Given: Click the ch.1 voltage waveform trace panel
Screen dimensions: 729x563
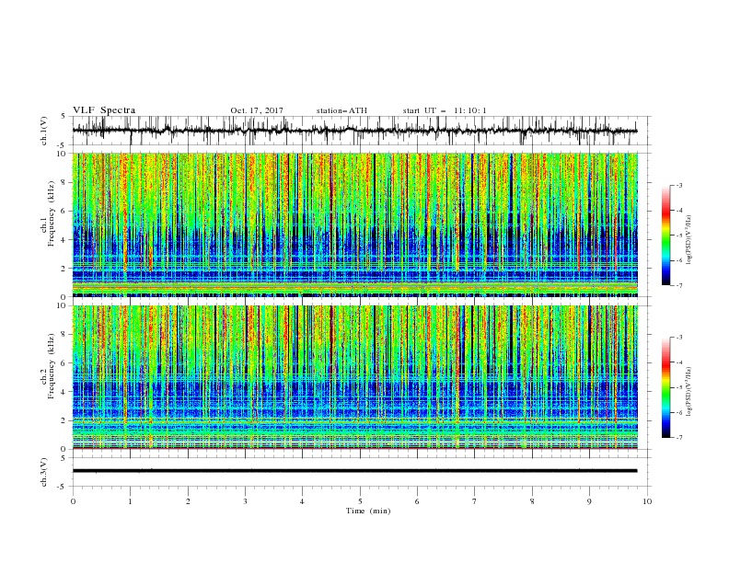Looking at the screenshot, I should coord(362,131).
